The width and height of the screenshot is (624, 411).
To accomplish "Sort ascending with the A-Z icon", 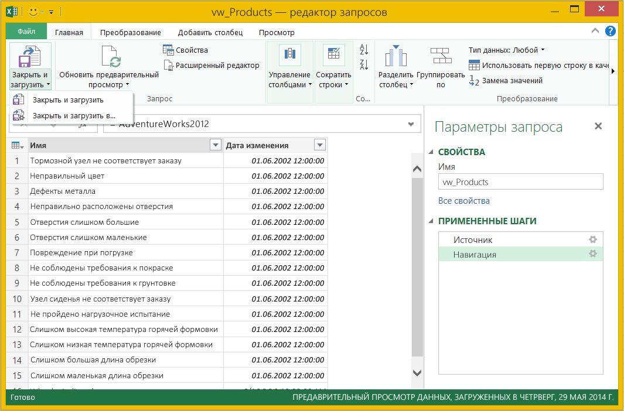I will (364, 50).
